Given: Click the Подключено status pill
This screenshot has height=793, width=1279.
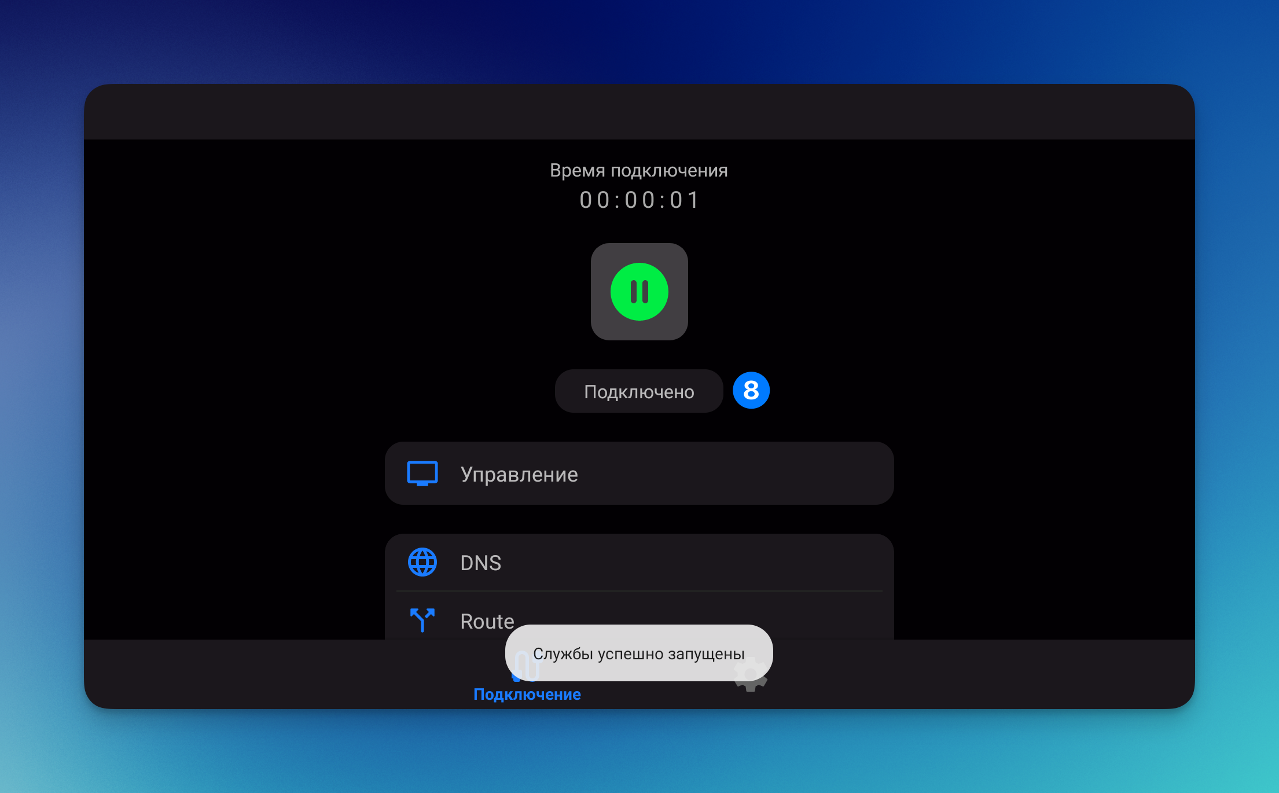Looking at the screenshot, I should coord(638,392).
